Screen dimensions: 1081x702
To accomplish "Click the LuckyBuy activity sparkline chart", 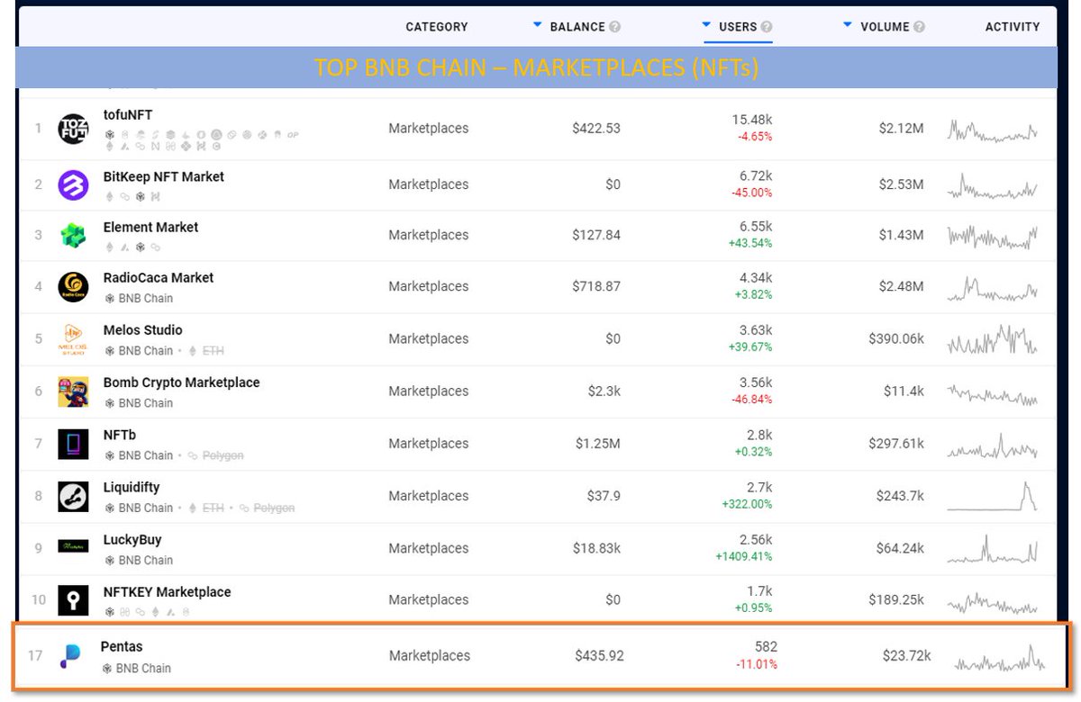I will click(993, 548).
